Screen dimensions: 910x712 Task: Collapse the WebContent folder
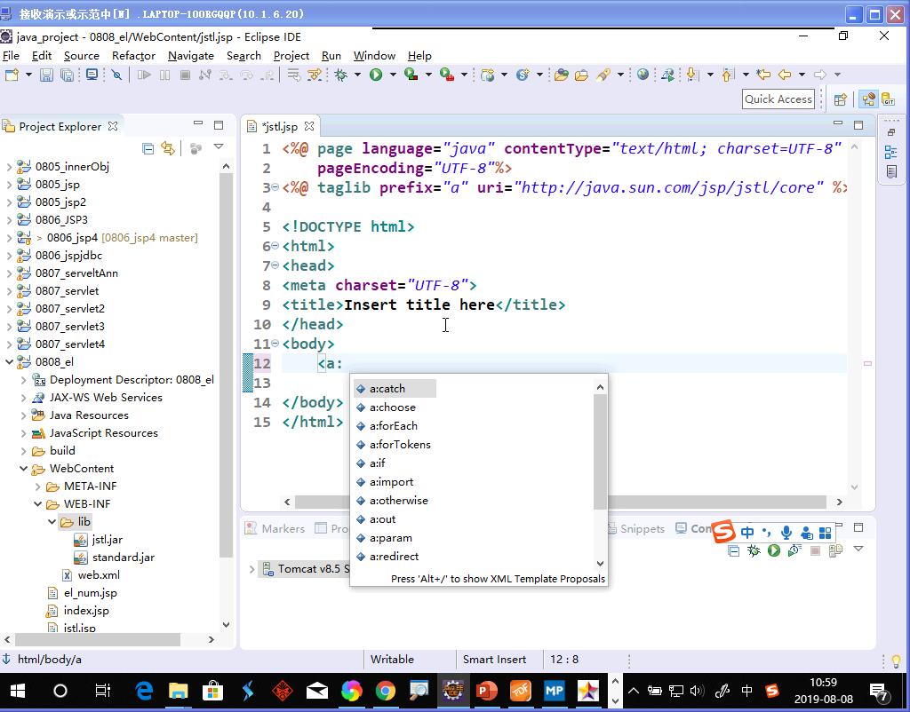click(24, 469)
